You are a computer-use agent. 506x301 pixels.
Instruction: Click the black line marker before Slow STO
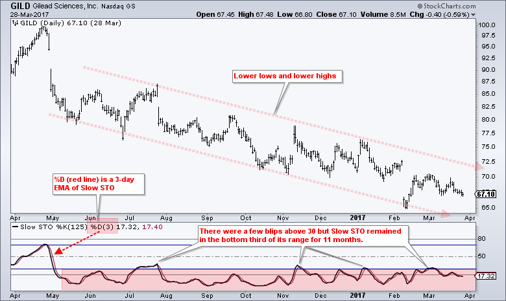15,227
